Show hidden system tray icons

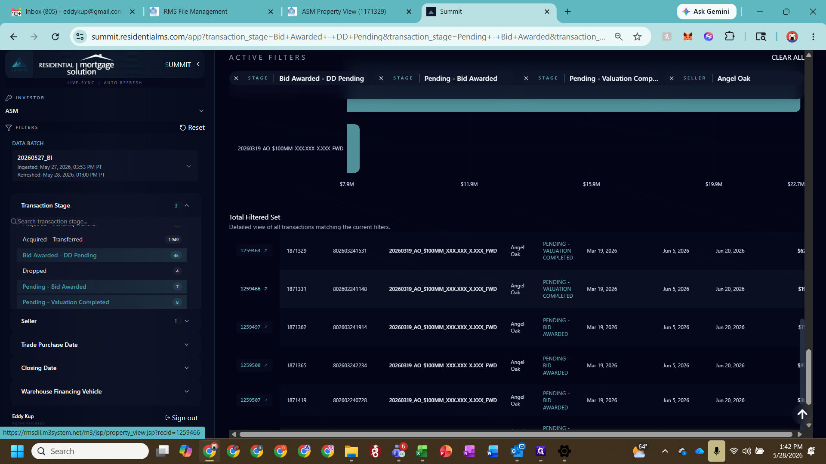click(665, 451)
